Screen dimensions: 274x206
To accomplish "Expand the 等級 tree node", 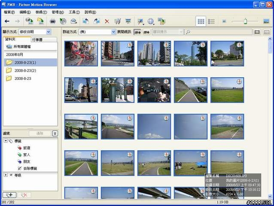I will [x=6, y=175].
